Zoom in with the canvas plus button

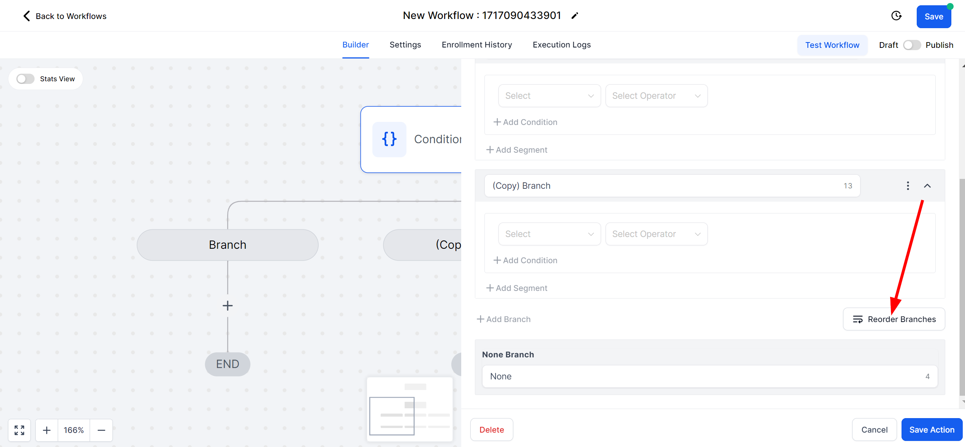pos(47,430)
